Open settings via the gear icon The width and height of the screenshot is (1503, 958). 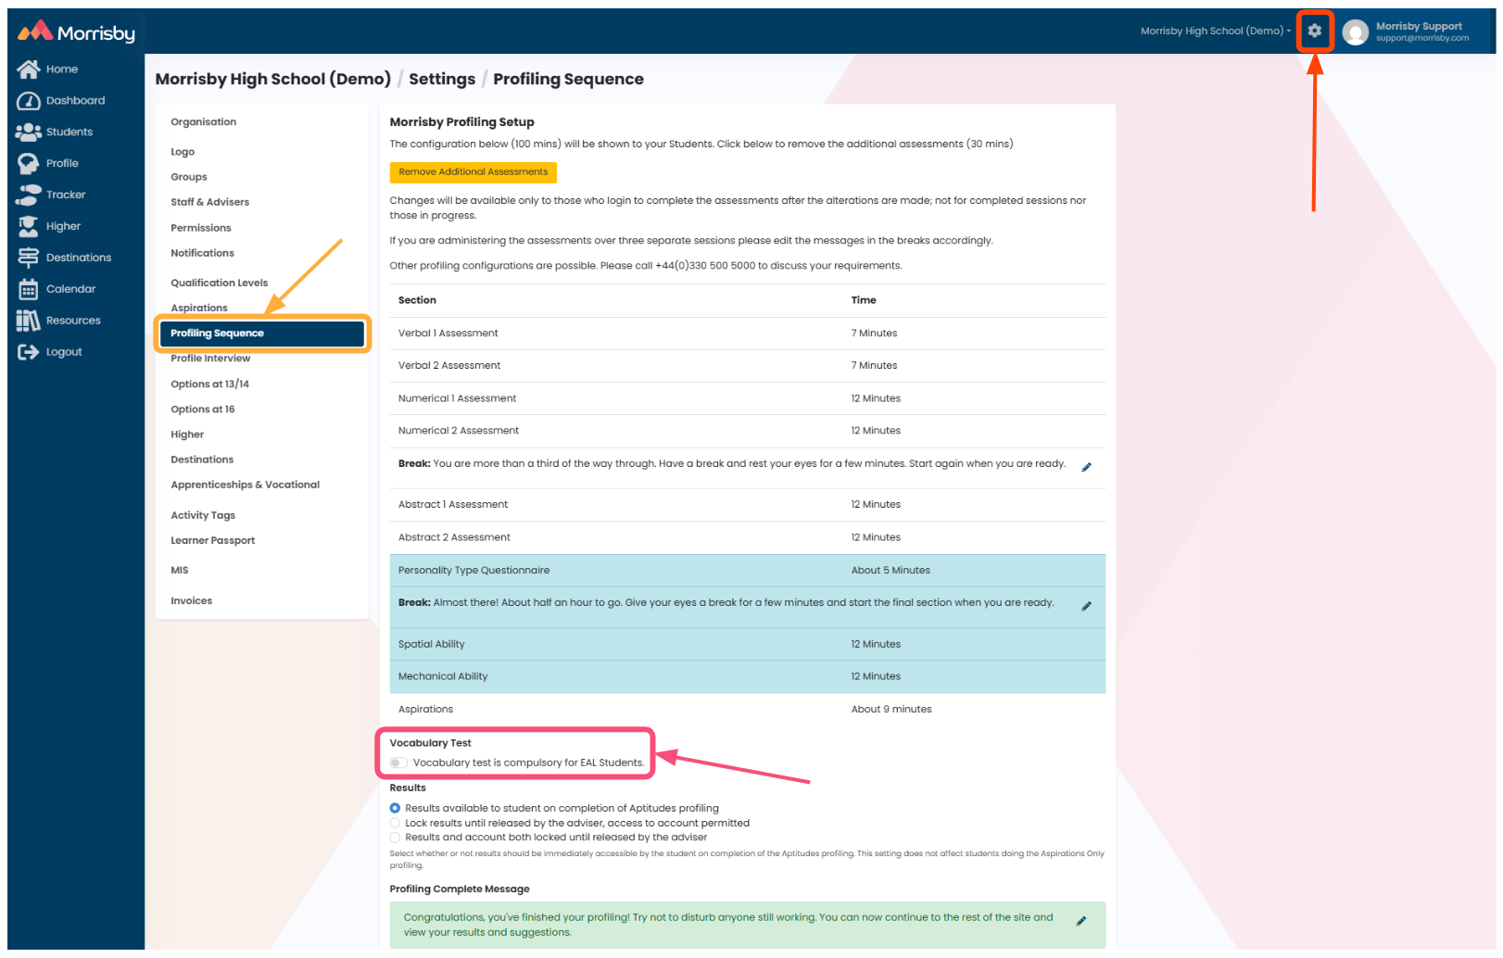click(x=1314, y=32)
